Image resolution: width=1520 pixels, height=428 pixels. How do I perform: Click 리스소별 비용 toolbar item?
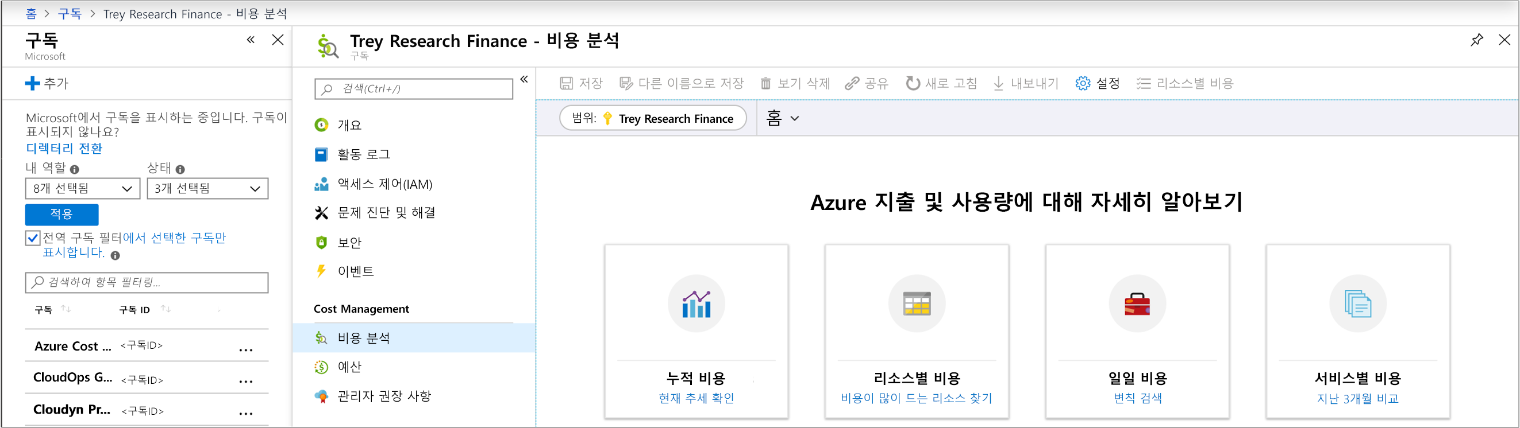tap(1185, 84)
